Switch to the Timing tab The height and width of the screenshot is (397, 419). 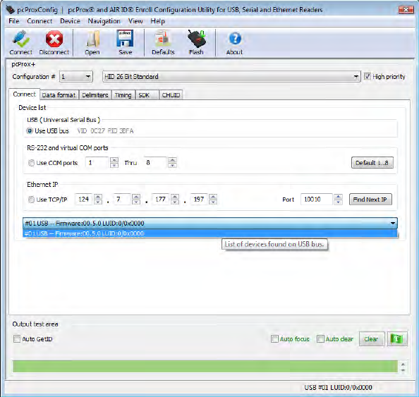pyautogui.click(x=123, y=95)
